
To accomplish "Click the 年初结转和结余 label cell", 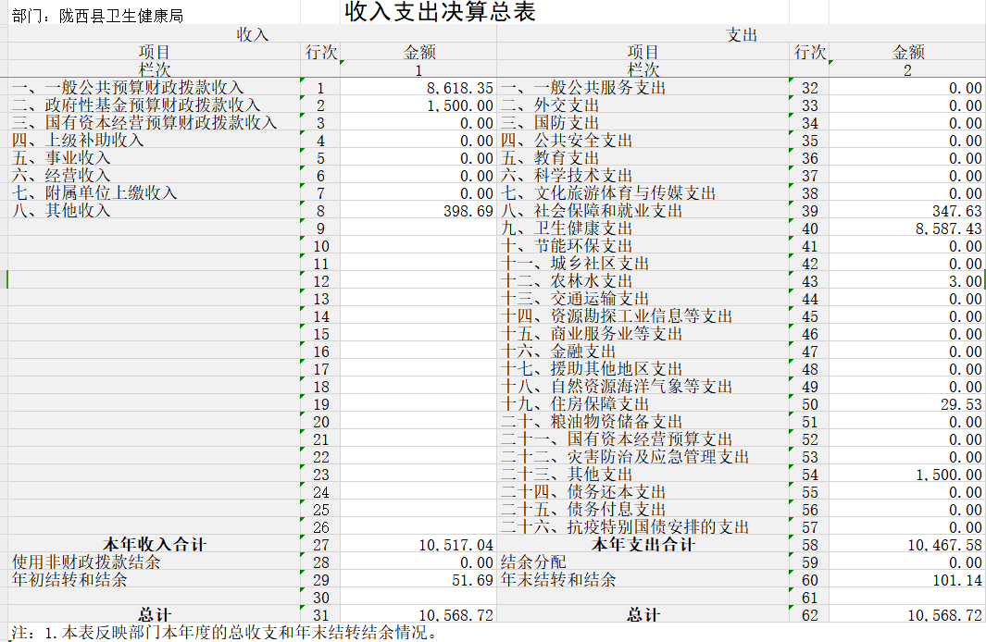I will 69,580.
